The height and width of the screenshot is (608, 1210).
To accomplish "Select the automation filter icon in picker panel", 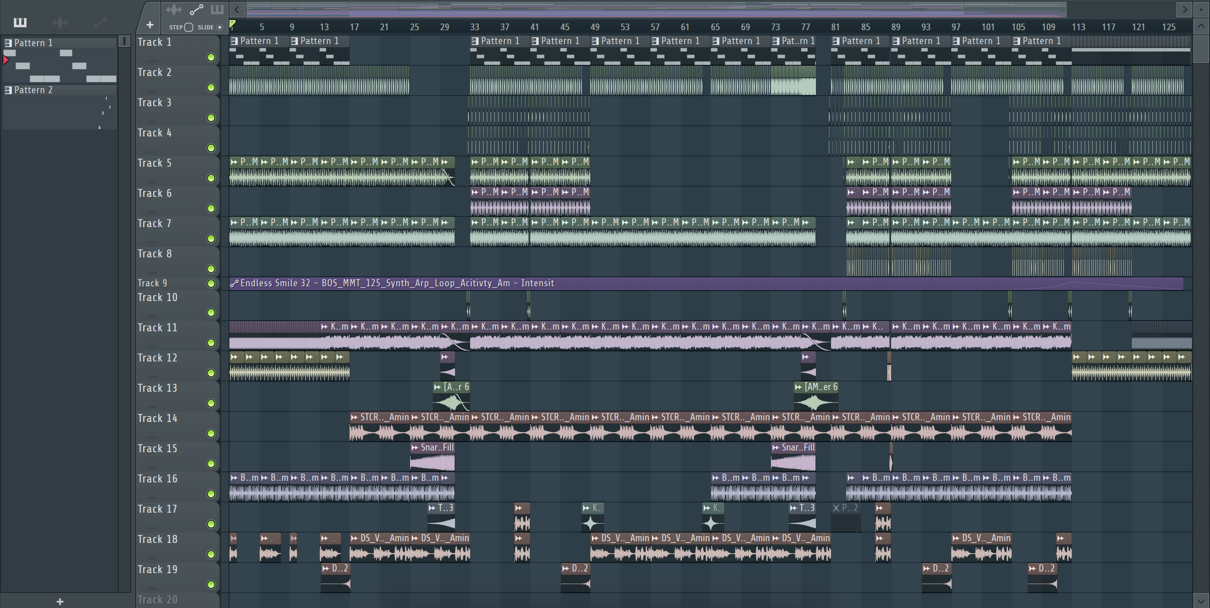I will click(100, 22).
